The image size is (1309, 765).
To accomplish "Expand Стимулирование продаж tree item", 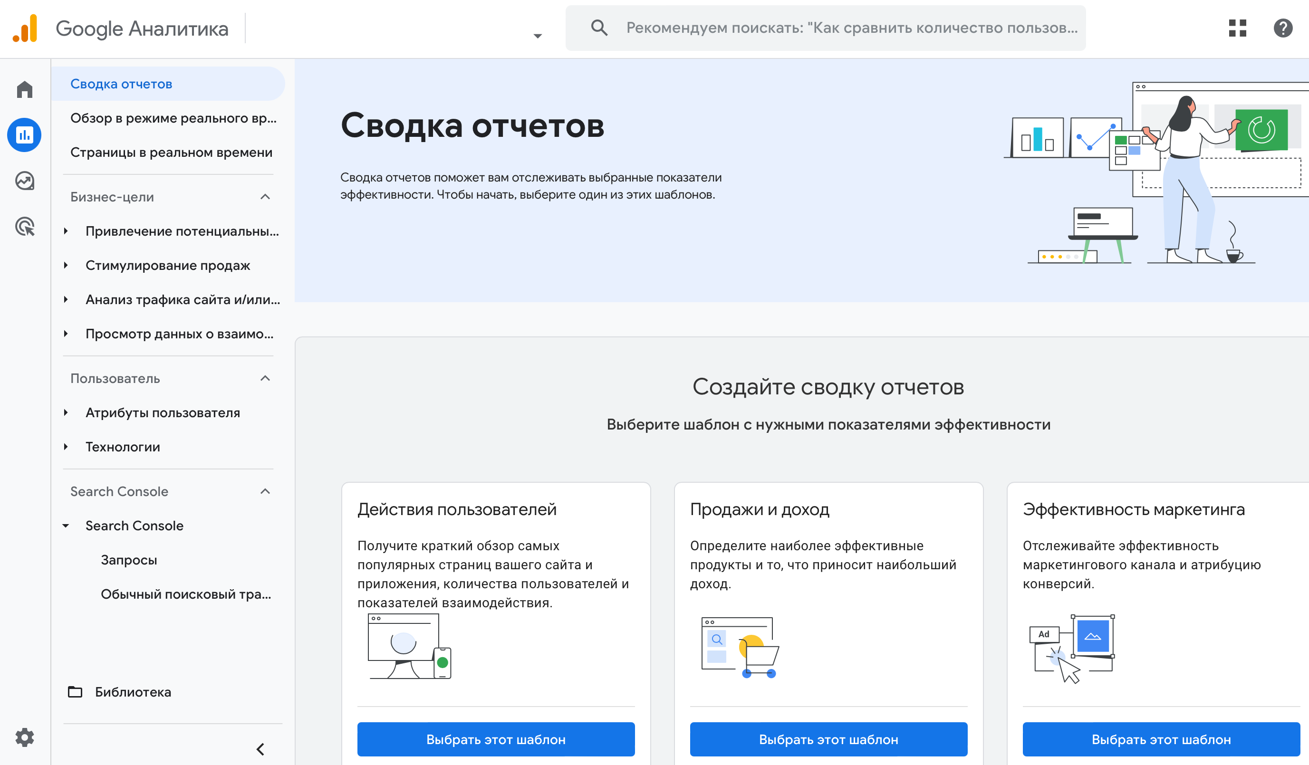I will coord(66,266).
